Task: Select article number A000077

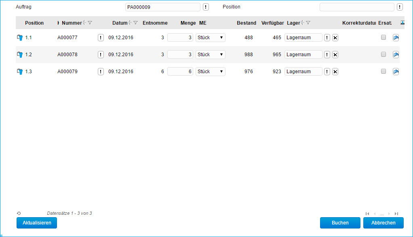Action: click(67, 38)
